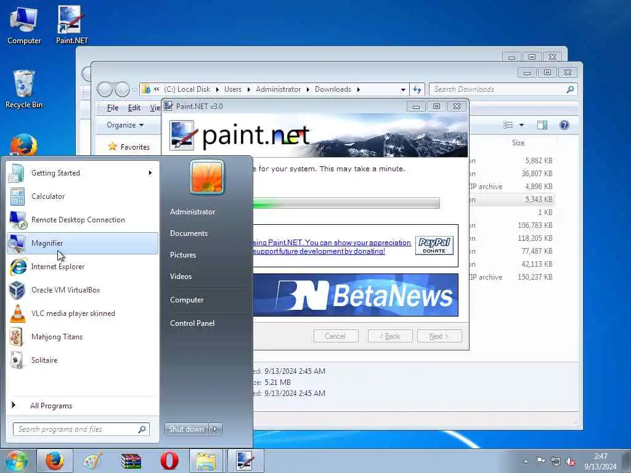Open Documents from Start menu
The width and height of the screenshot is (631, 473).
pyautogui.click(x=189, y=233)
